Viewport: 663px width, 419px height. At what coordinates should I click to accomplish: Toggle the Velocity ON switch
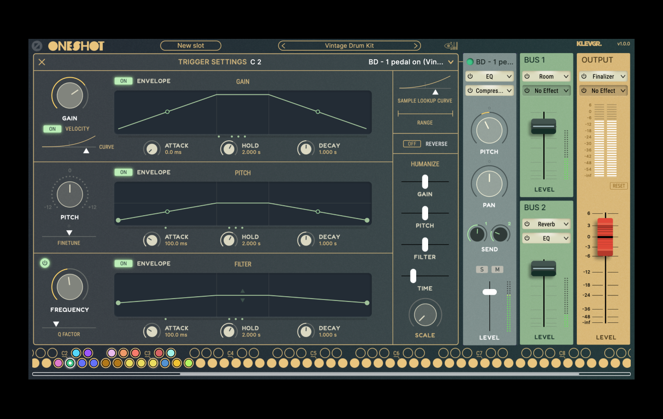coord(52,129)
